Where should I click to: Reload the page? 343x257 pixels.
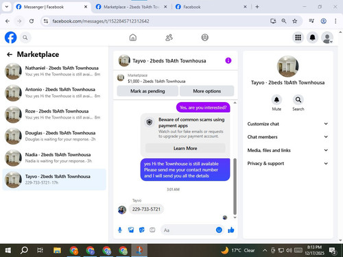tap(32, 21)
